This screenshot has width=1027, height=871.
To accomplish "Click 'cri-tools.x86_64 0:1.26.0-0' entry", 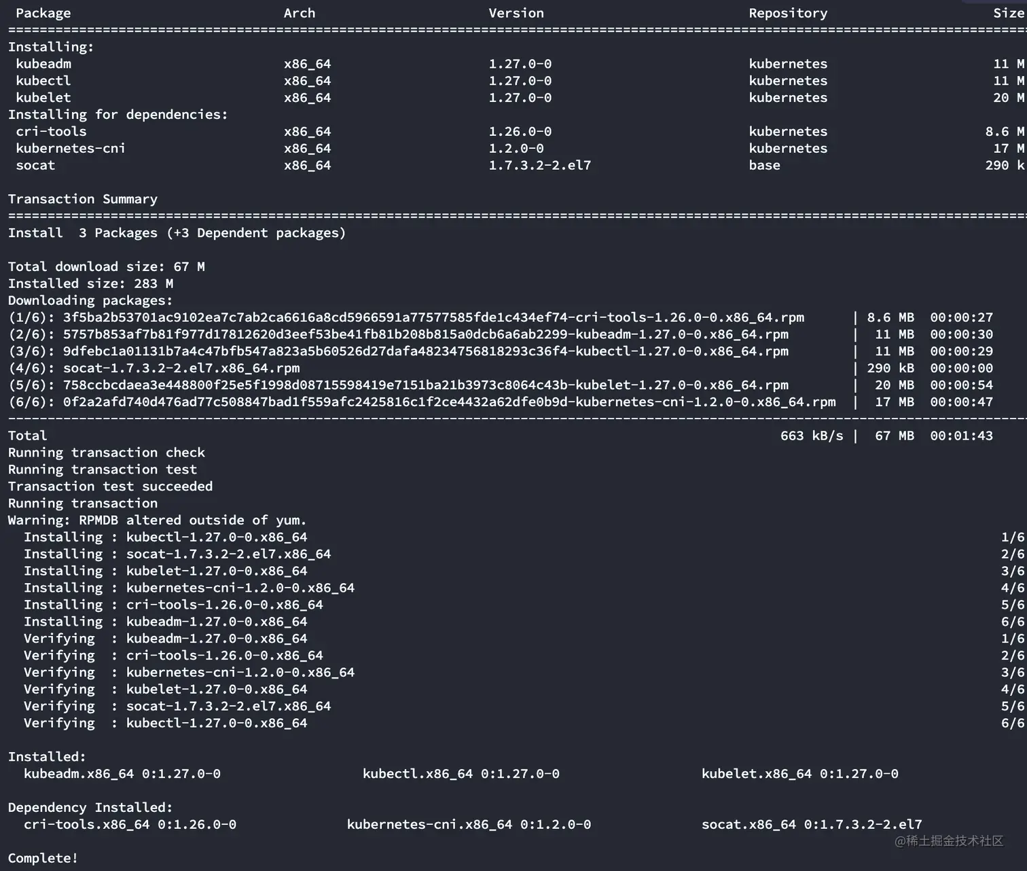I will click(x=130, y=825).
